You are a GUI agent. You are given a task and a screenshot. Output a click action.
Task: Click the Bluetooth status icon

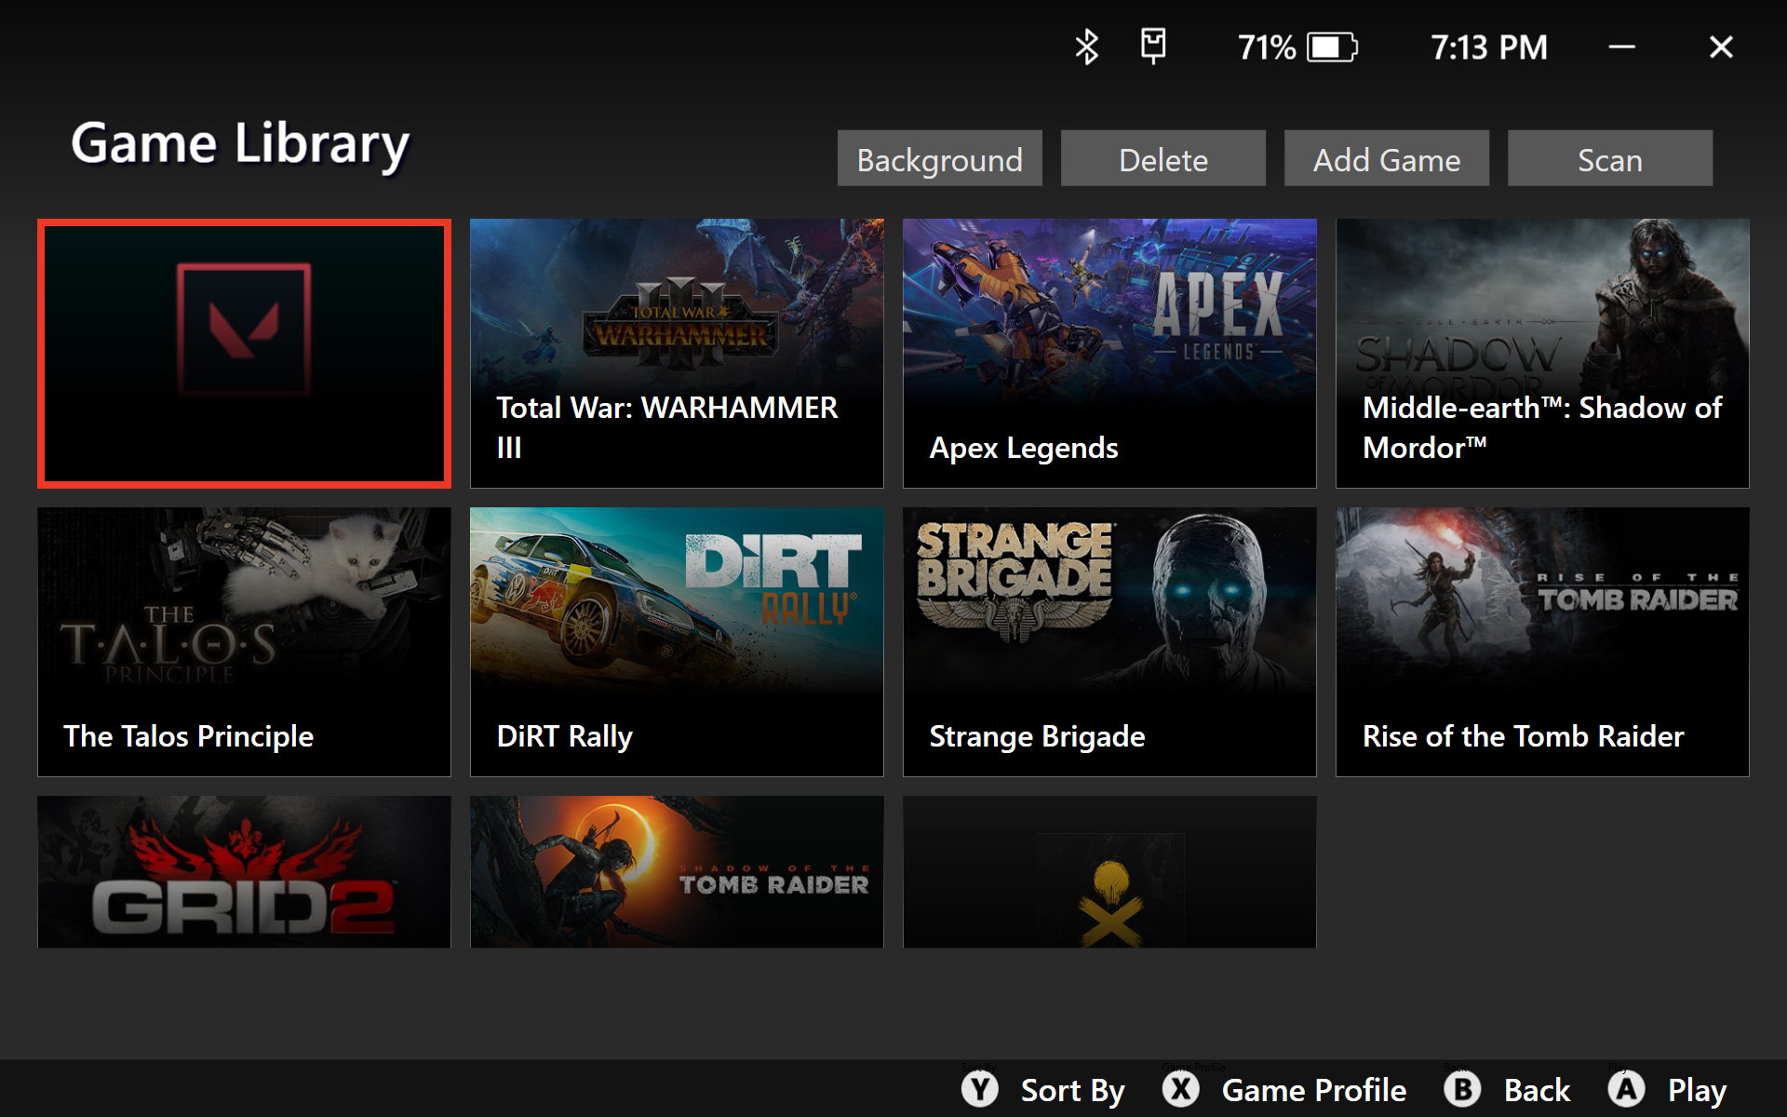click(x=1086, y=47)
